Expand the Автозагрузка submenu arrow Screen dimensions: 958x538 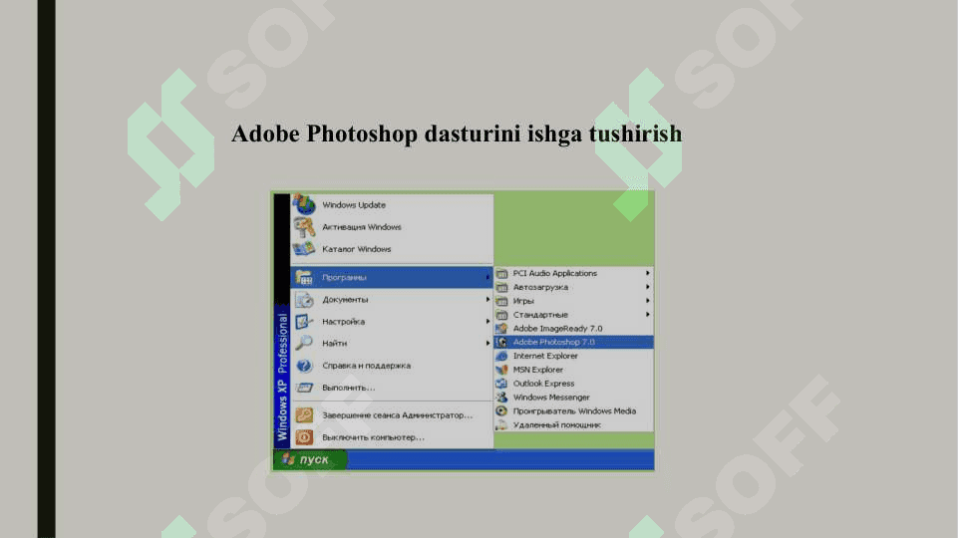click(648, 287)
